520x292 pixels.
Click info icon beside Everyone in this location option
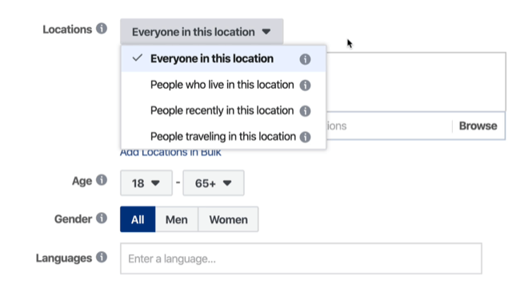(x=305, y=59)
